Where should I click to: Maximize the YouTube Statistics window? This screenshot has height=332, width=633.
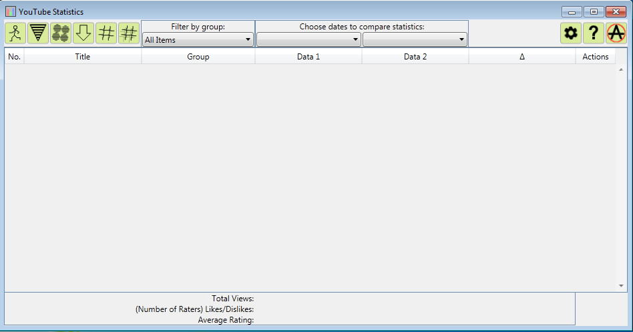(x=594, y=12)
